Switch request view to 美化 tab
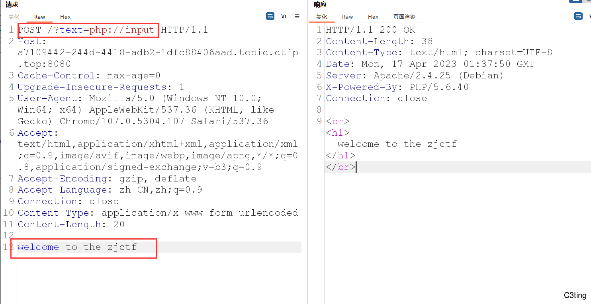The height and width of the screenshot is (304, 591). click(14, 17)
